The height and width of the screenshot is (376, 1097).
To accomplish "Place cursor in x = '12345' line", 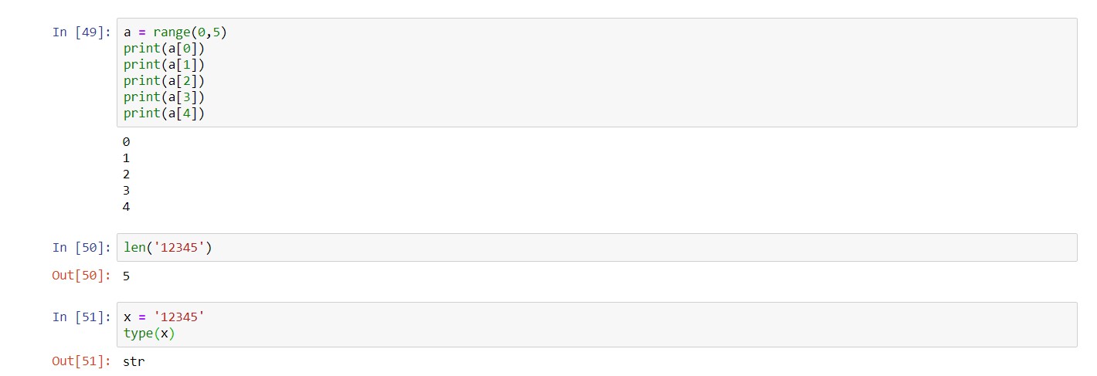I will click(165, 317).
